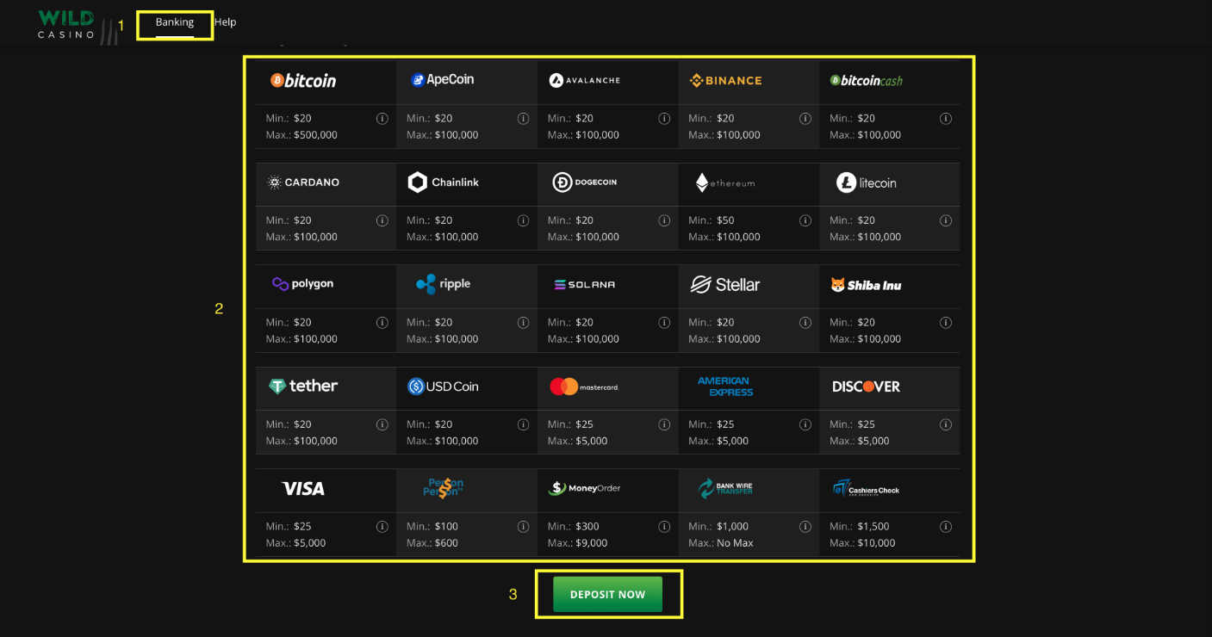Open the info icon for Bitcoin limits
The width and height of the screenshot is (1212, 637).
click(x=382, y=119)
